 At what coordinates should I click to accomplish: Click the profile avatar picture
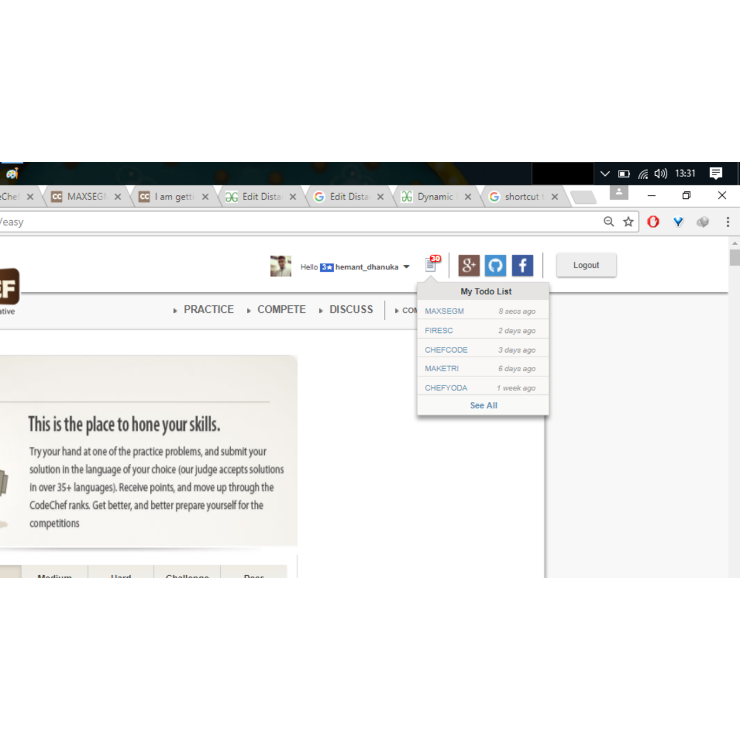click(x=280, y=267)
